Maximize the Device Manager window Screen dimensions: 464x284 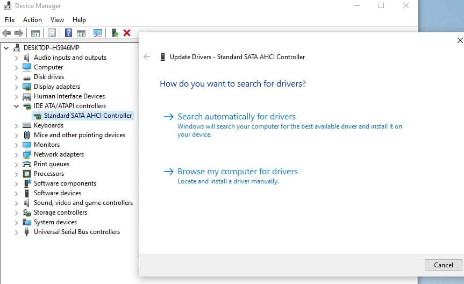381,5
